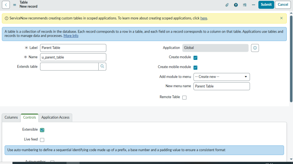The width and height of the screenshot is (293, 164).
Task: Enable the Remote Table checkbox
Action: (184, 97)
